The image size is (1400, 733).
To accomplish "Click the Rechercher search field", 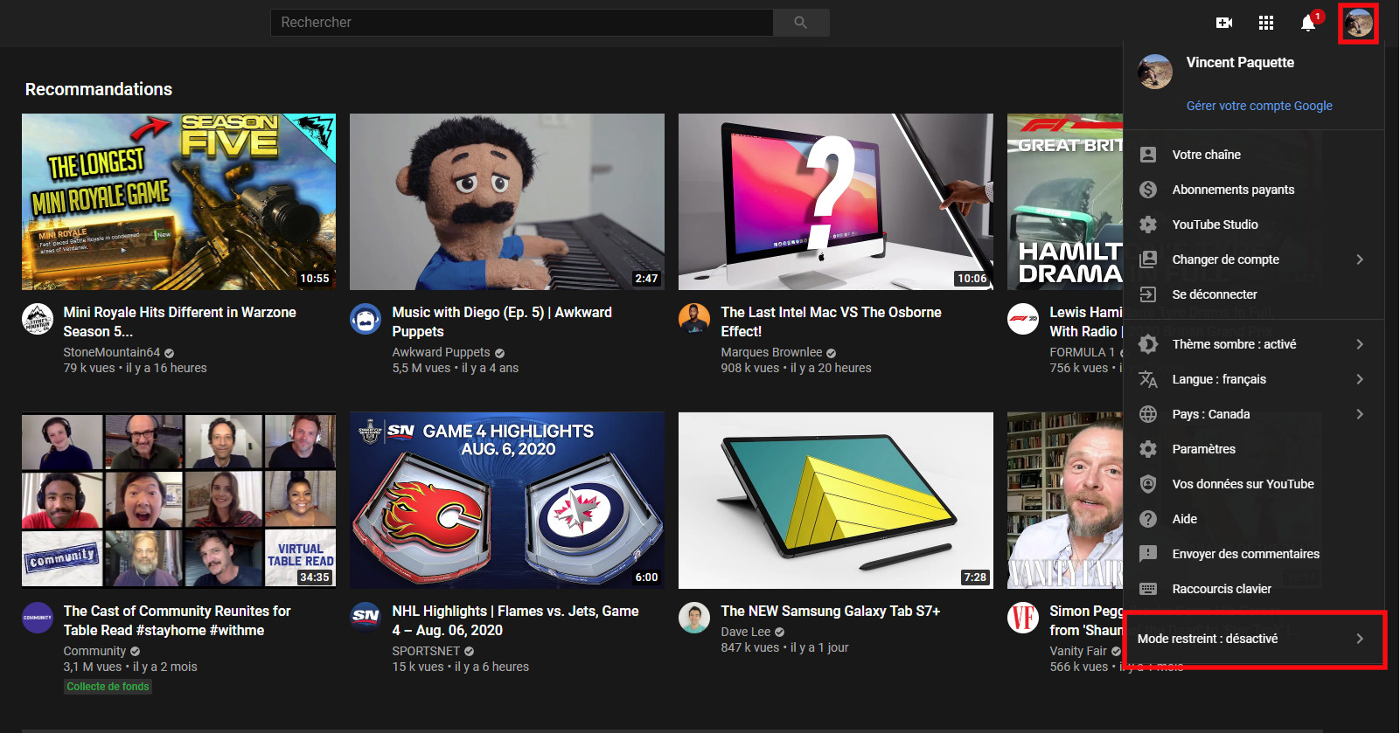I will tap(522, 23).
